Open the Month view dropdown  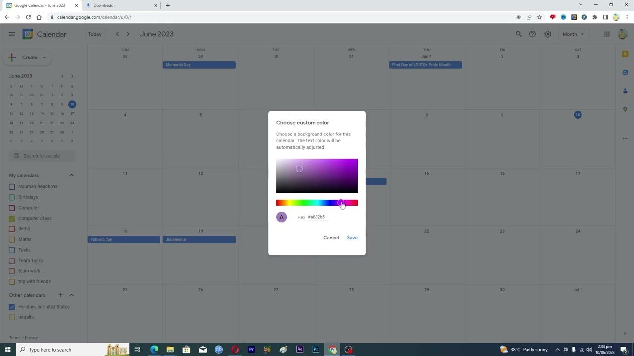573,34
